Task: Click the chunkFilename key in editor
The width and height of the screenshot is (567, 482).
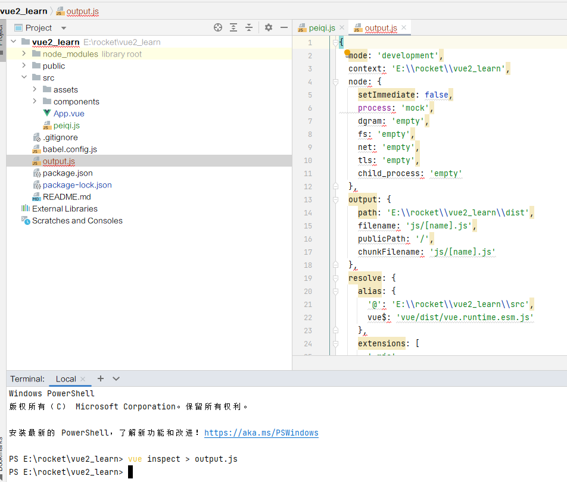Action: [x=388, y=252]
